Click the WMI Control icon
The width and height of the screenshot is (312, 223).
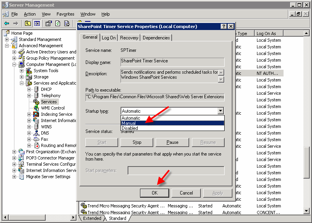click(x=36, y=108)
